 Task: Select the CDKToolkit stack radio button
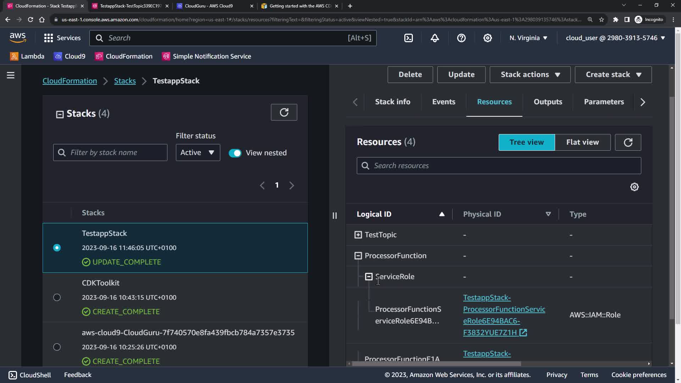(x=57, y=298)
